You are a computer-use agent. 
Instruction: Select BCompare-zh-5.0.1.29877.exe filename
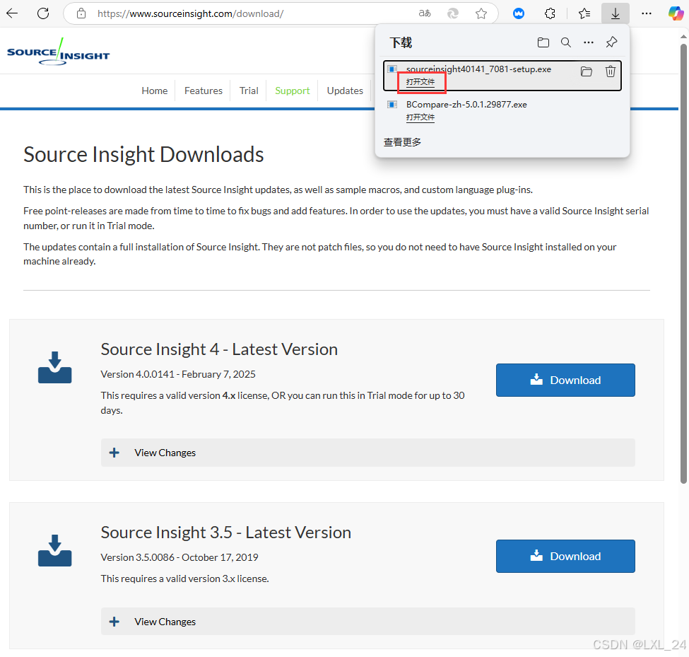[466, 104]
